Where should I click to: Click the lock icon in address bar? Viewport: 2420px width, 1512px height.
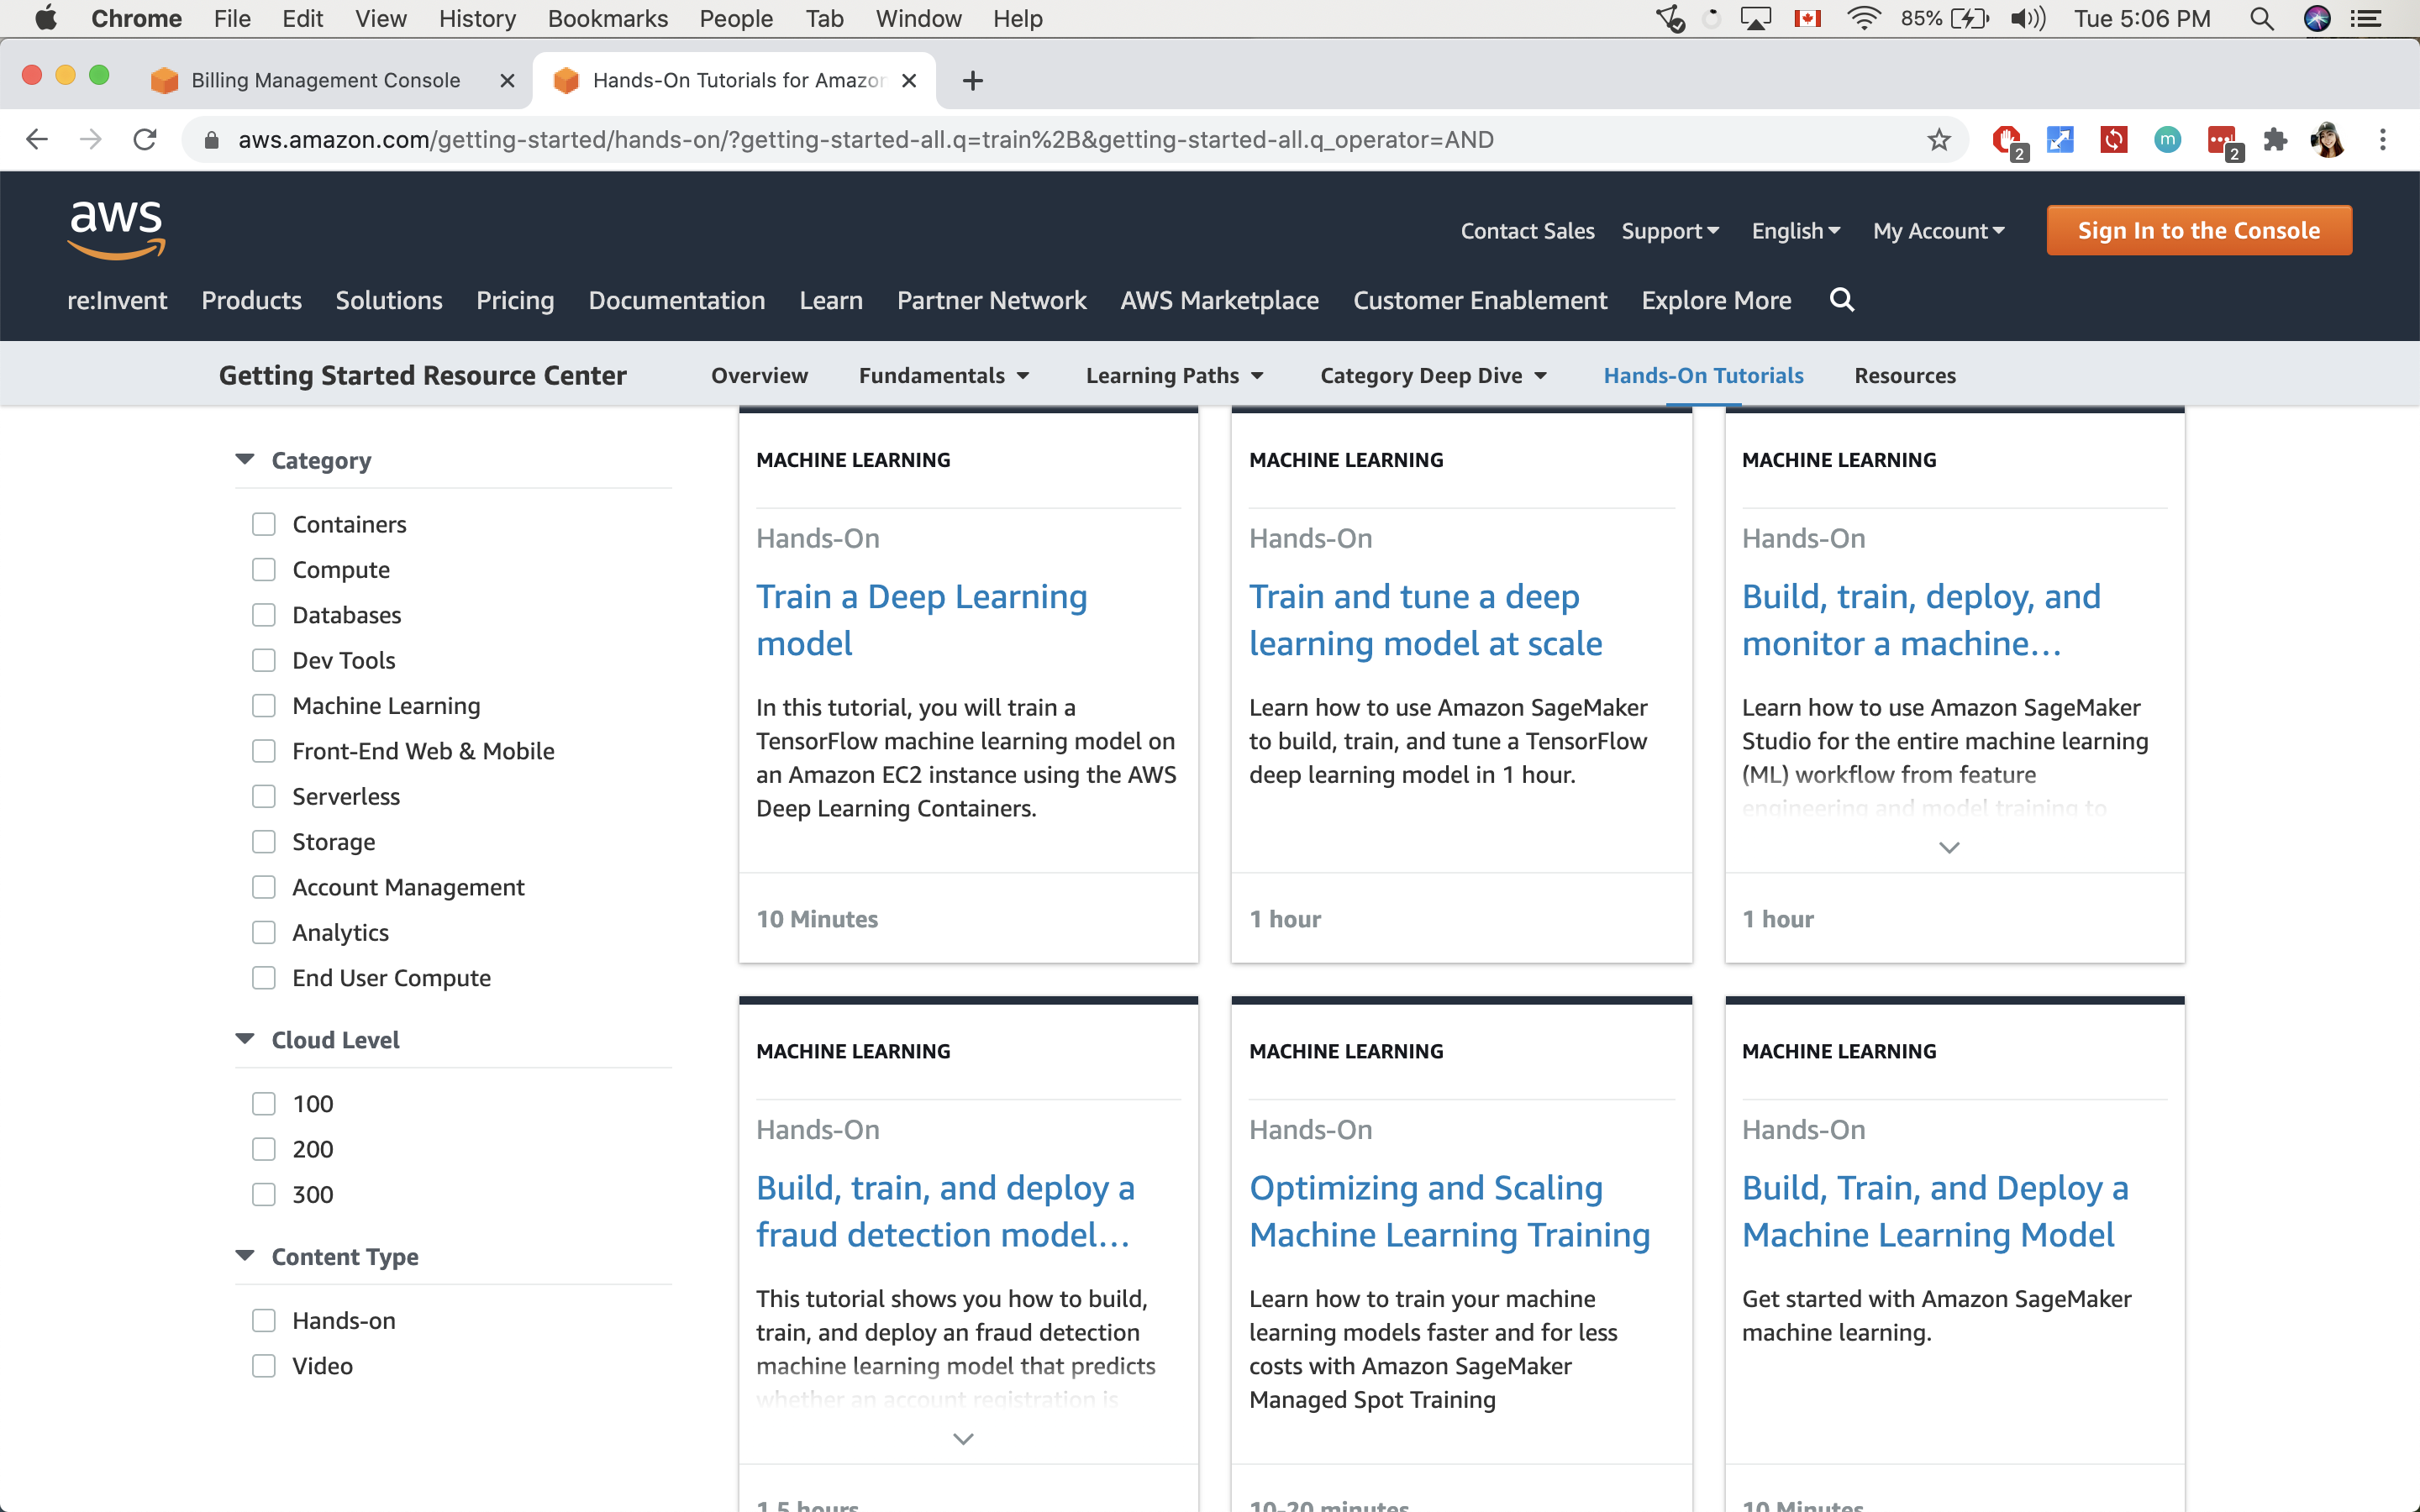211,140
